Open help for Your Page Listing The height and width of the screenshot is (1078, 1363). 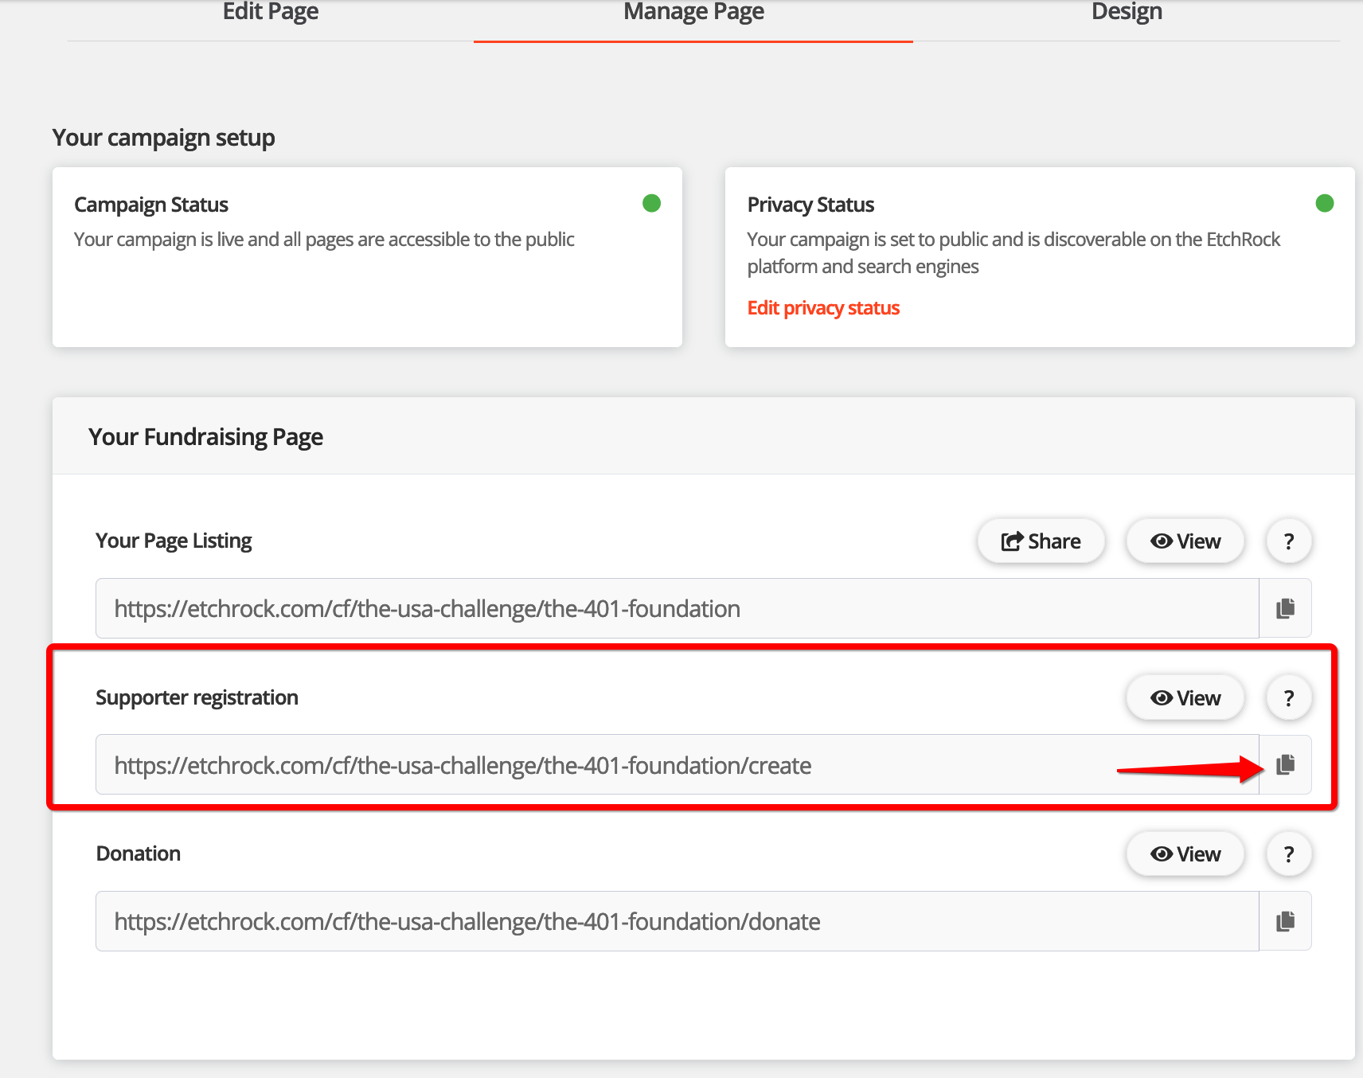[x=1288, y=541]
